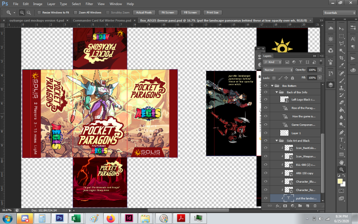Viewport: 358px width, 224px height.
Task: Select the Move tool
Action: (x=341, y=29)
